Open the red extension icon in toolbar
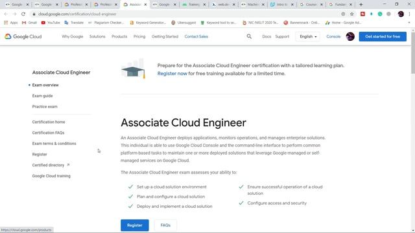 (362, 14)
